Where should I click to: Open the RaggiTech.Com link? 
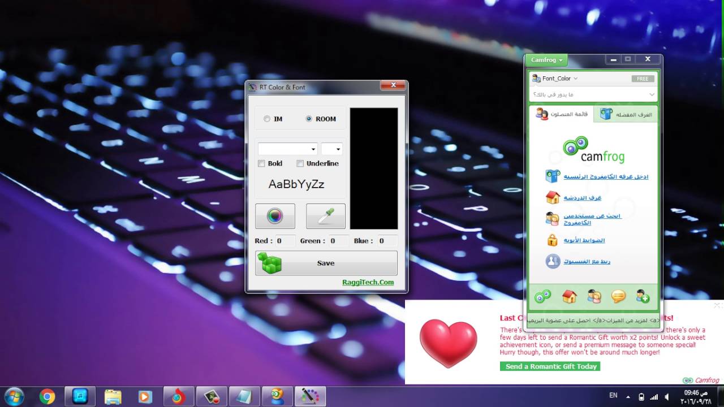[x=368, y=282]
